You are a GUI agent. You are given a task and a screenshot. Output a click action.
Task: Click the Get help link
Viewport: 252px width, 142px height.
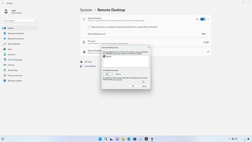pyautogui.click(x=88, y=62)
